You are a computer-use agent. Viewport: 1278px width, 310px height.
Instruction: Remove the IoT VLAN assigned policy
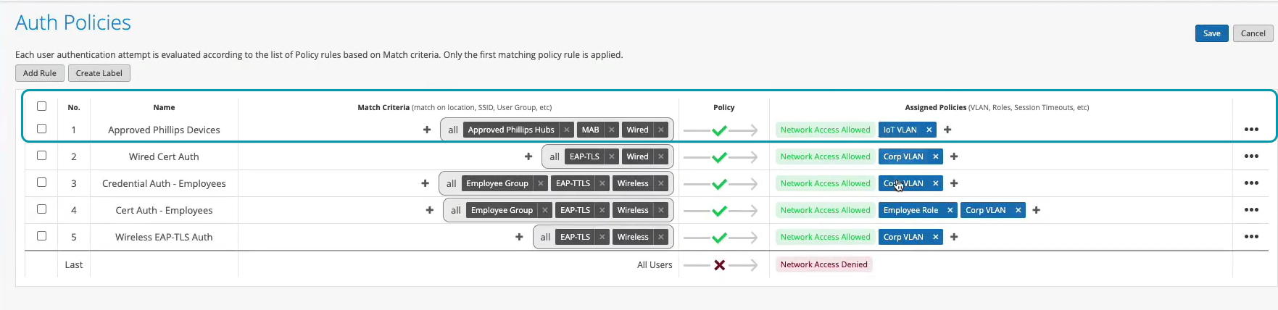point(929,130)
